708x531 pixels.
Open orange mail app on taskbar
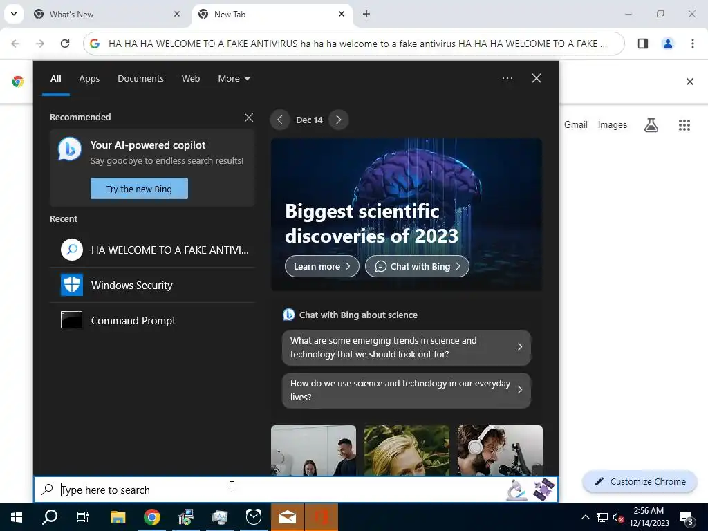click(288, 517)
